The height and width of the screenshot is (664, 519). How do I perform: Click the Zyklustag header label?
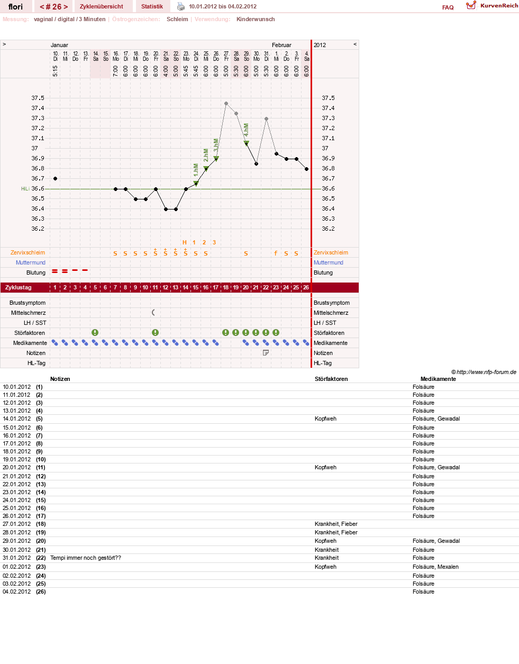(19, 287)
